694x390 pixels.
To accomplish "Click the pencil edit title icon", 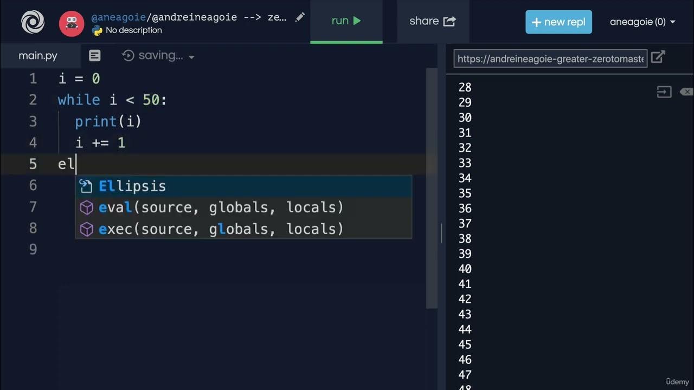I will (x=300, y=17).
